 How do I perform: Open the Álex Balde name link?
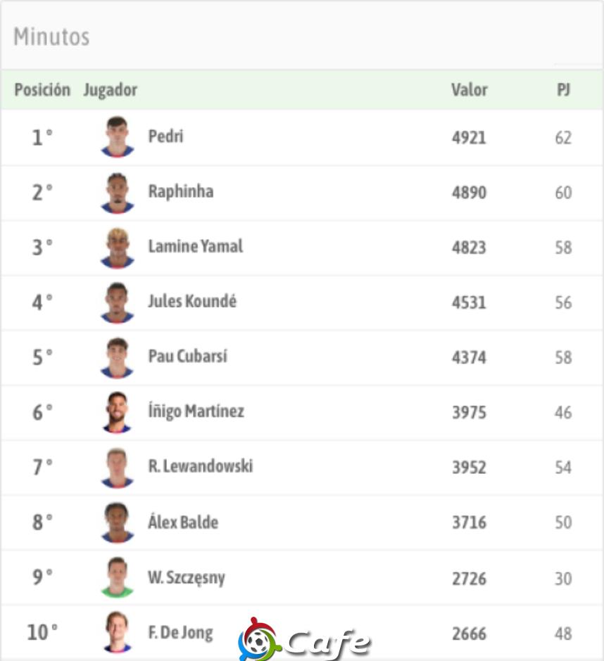pyautogui.click(x=183, y=522)
